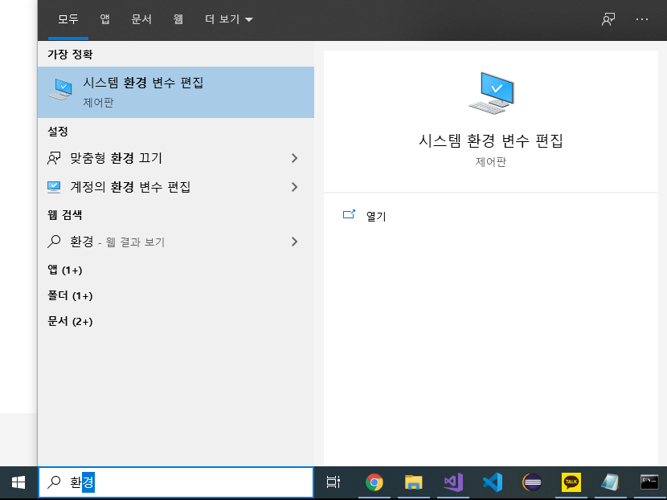667x500 pixels.
Task: Expand the 앱 (1+) results group
Action: [x=65, y=270]
